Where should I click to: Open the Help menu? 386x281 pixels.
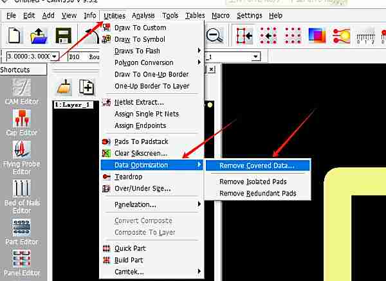coord(275,15)
